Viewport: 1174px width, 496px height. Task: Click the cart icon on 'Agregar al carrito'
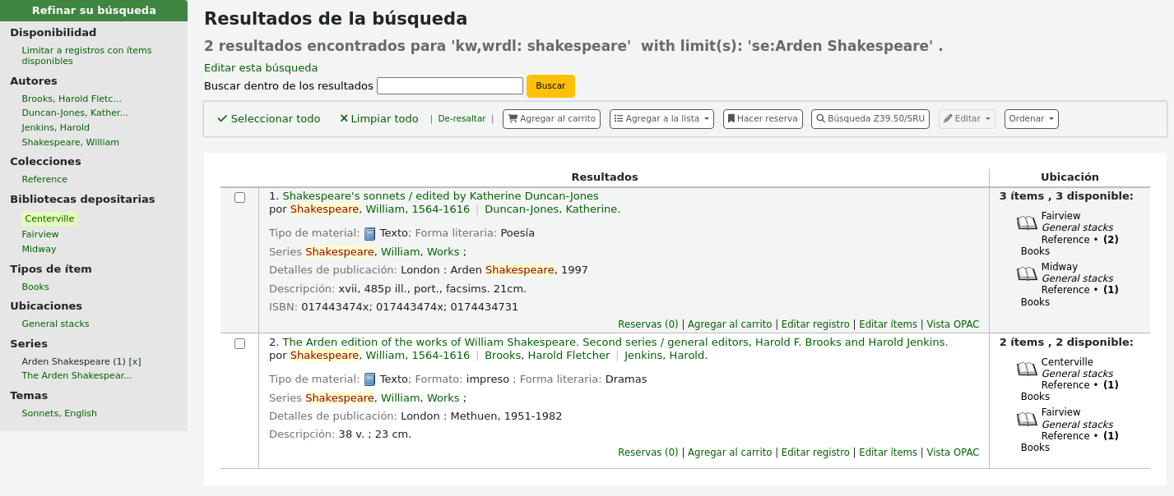513,118
